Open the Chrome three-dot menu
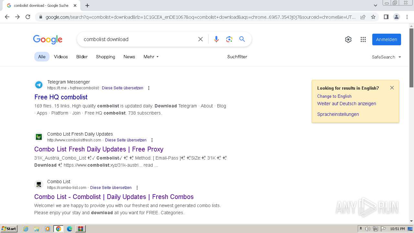The image size is (414, 233). tap(407, 17)
